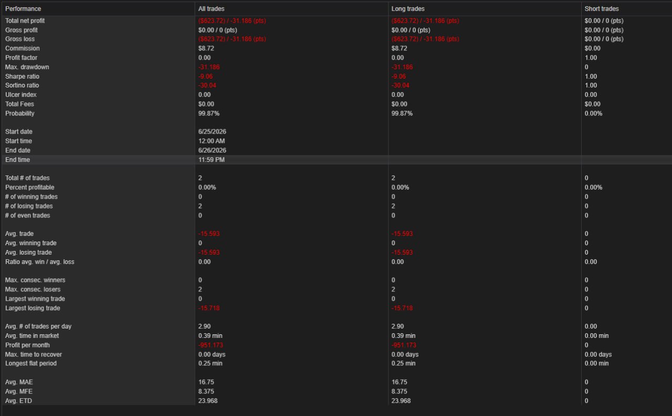Click Long trades Avg. MFE value 8.375
This screenshot has width=672, height=416.
coord(400,392)
